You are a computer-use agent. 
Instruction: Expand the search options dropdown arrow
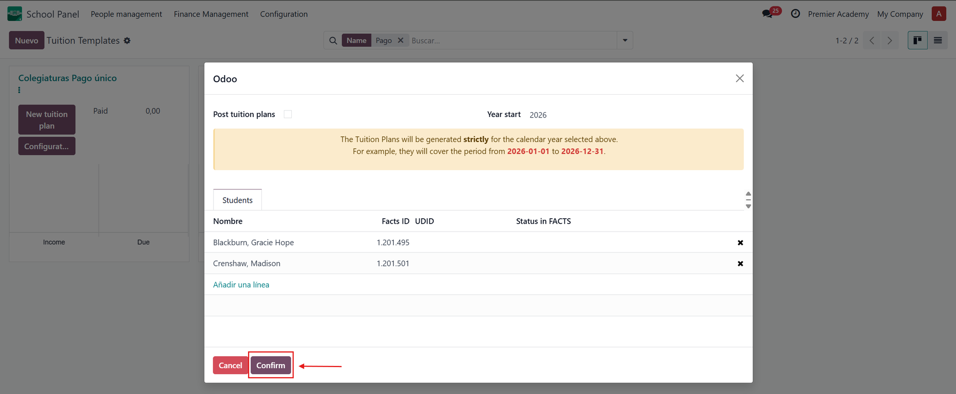tap(625, 40)
